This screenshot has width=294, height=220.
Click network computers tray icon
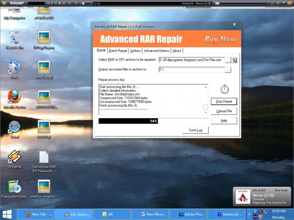point(265,212)
